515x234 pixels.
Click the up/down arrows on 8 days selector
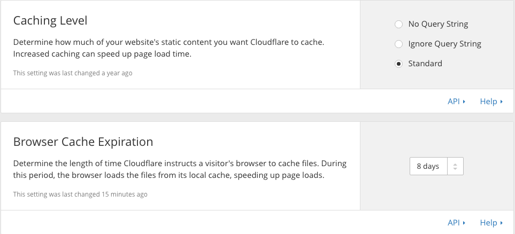(x=455, y=166)
